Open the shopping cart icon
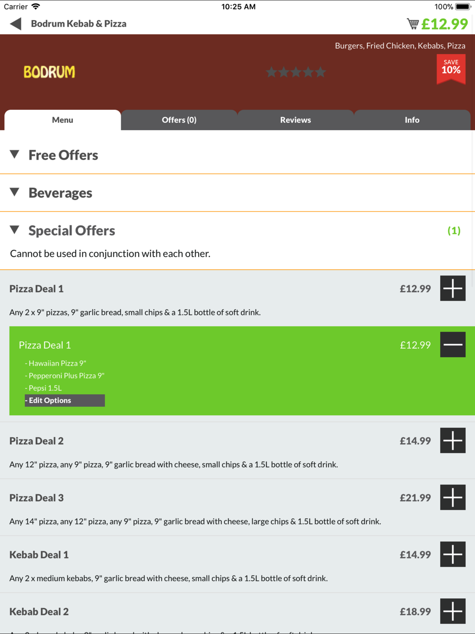 [413, 24]
